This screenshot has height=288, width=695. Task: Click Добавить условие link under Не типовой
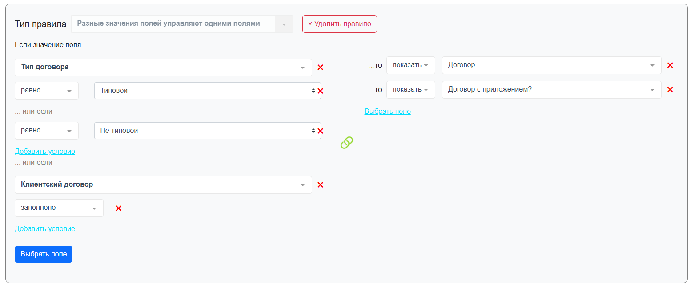45,151
